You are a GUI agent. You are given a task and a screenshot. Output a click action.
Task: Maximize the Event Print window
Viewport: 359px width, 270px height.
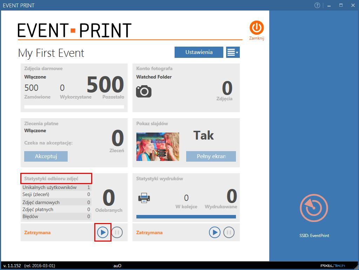(341, 5)
